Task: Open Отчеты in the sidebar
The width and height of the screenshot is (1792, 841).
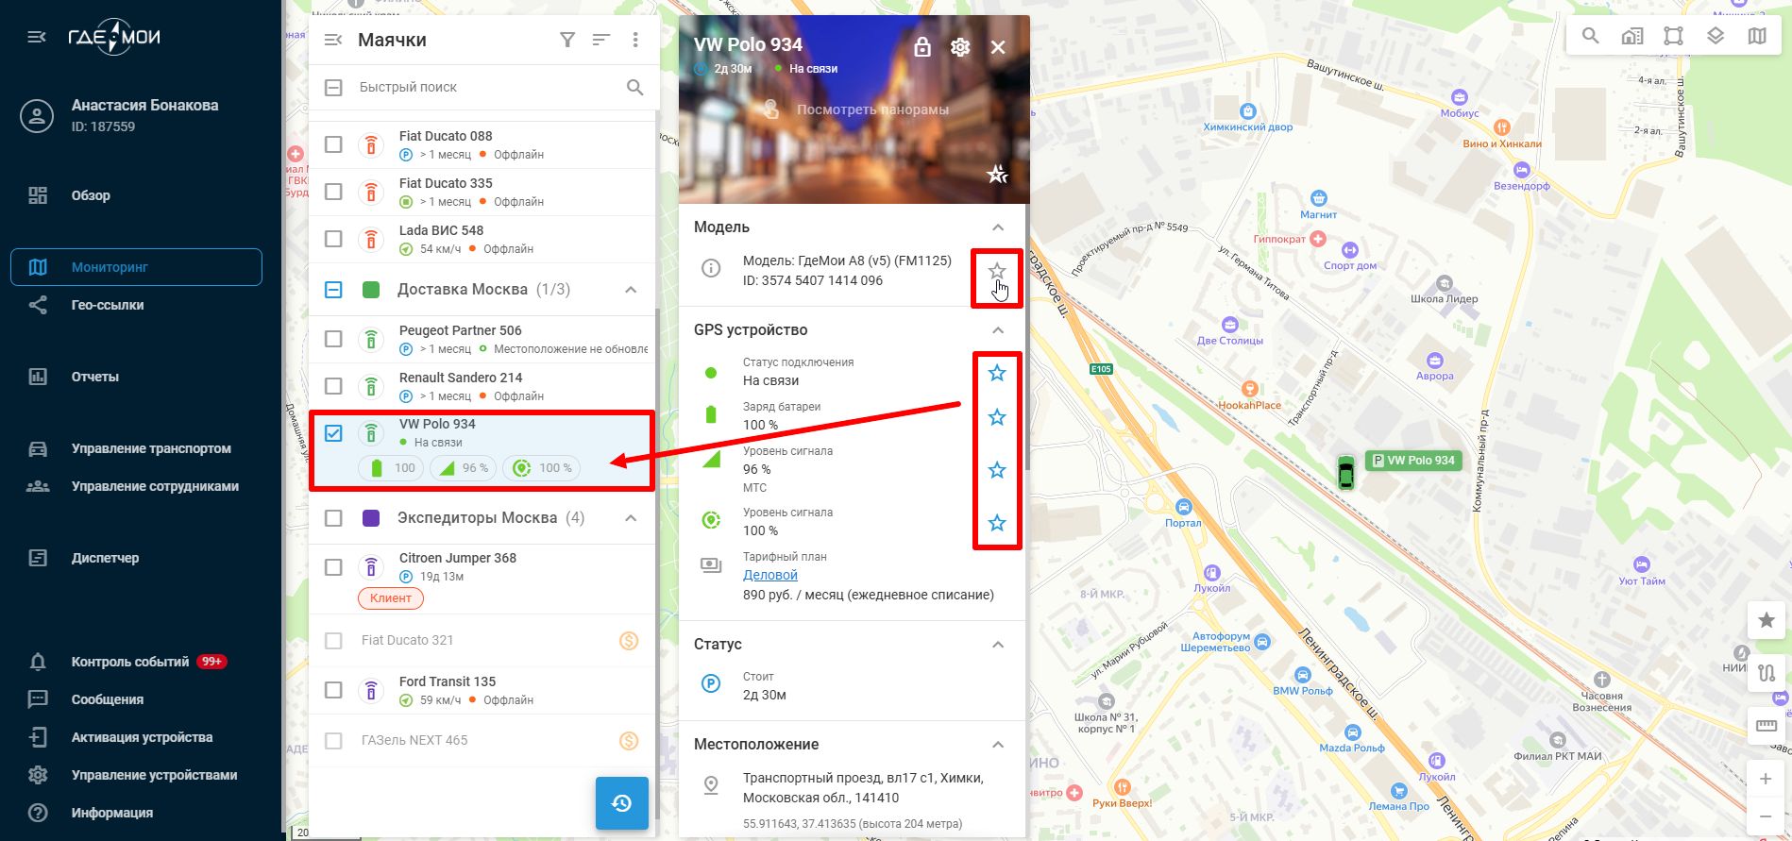Action: point(95,377)
